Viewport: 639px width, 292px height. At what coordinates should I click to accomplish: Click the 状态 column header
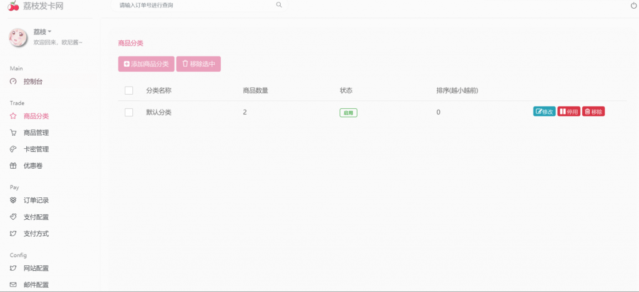tap(346, 91)
